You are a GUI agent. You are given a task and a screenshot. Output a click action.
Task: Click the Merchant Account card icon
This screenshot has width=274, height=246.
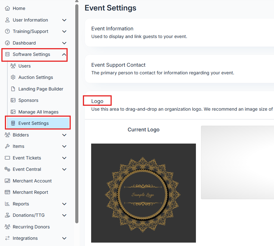7,181
